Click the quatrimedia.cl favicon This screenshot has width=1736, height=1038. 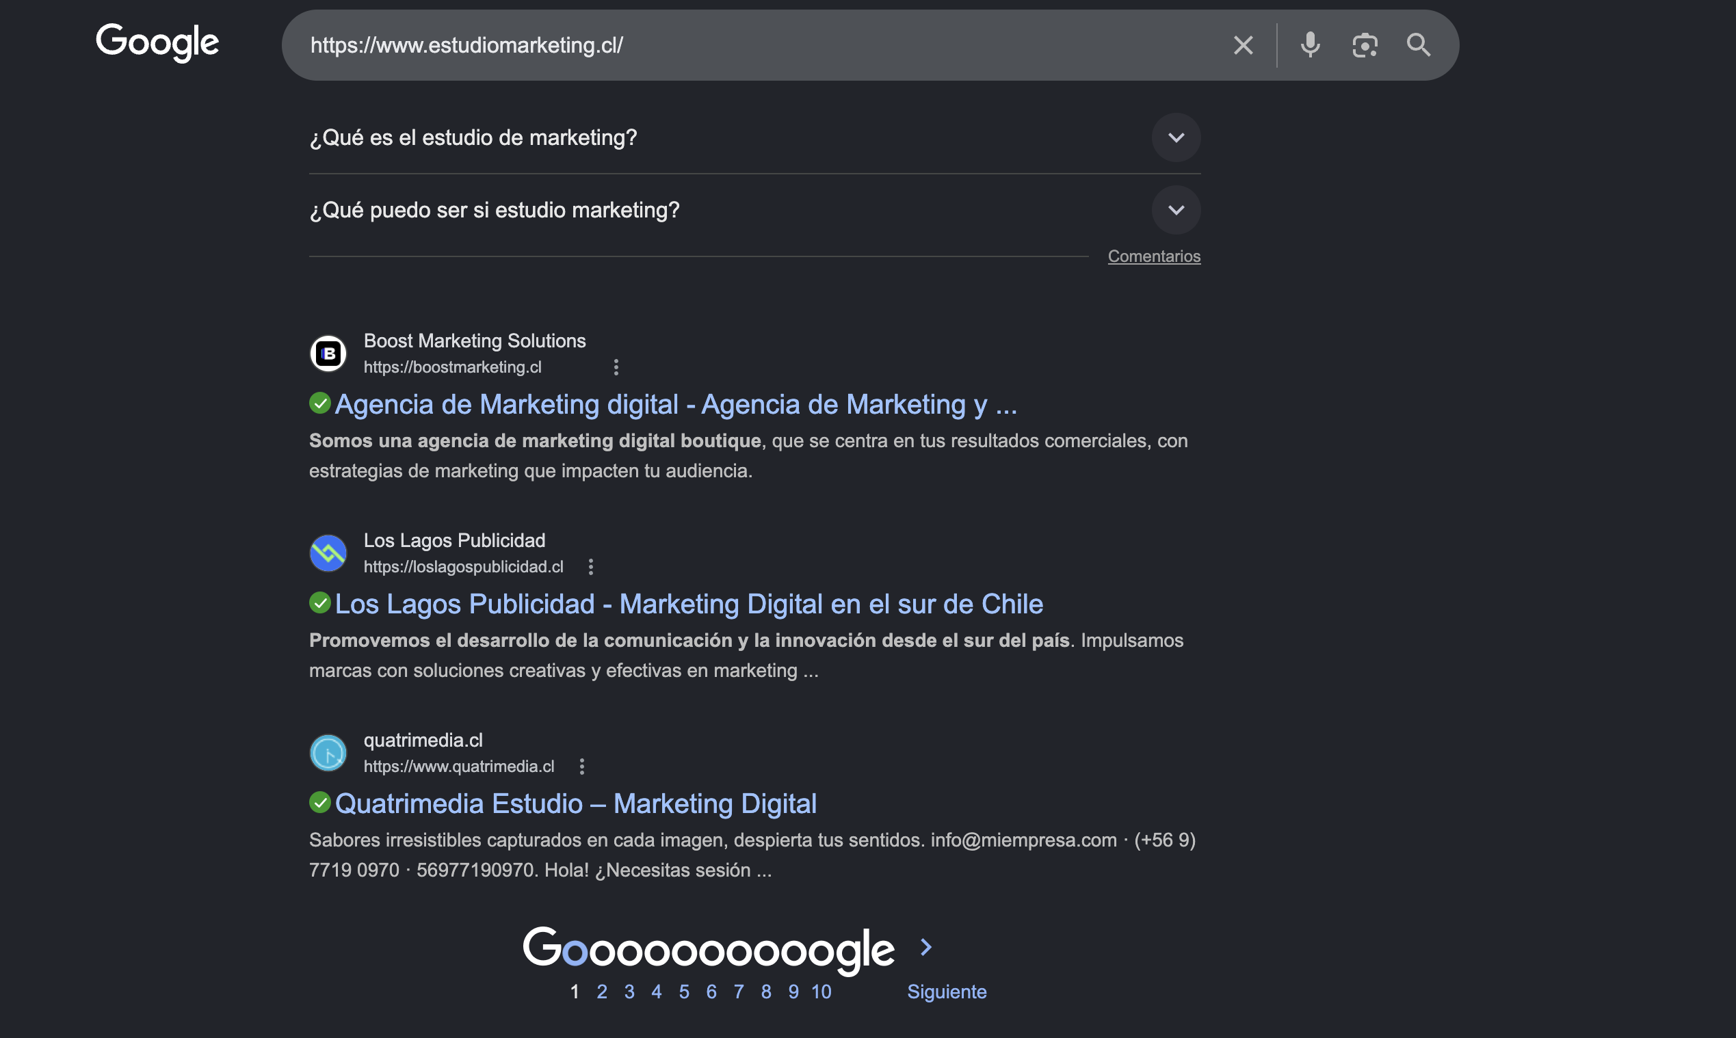tap(328, 753)
